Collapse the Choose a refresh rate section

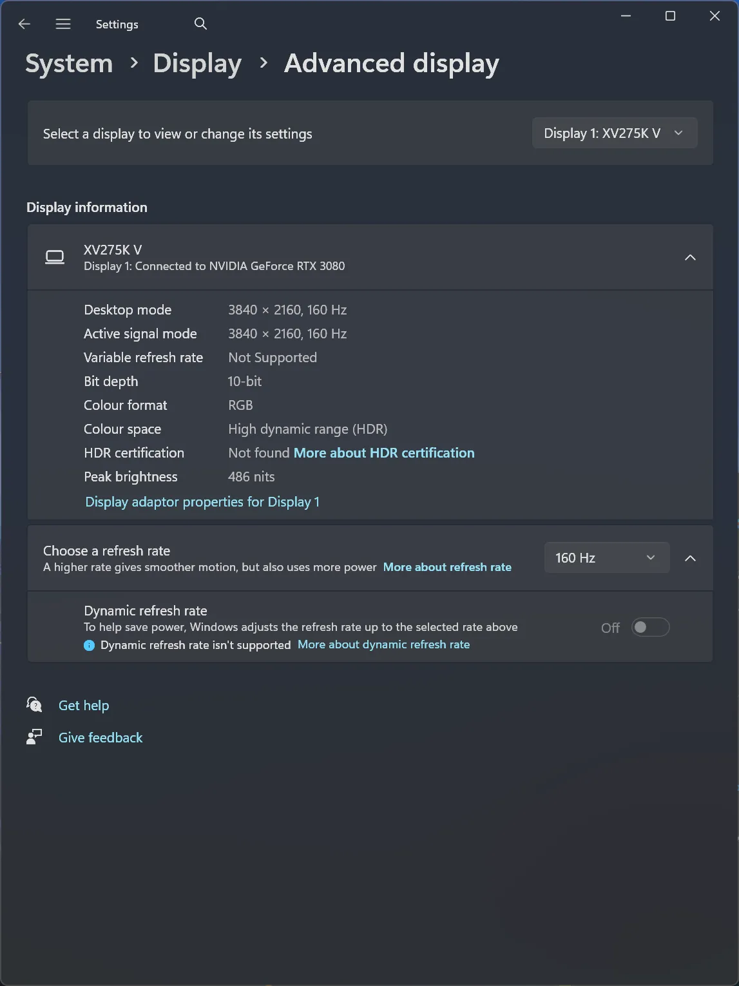690,558
